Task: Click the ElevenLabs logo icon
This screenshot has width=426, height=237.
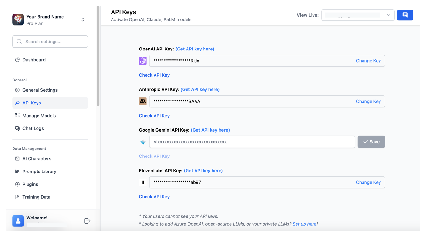Action: click(x=143, y=182)
